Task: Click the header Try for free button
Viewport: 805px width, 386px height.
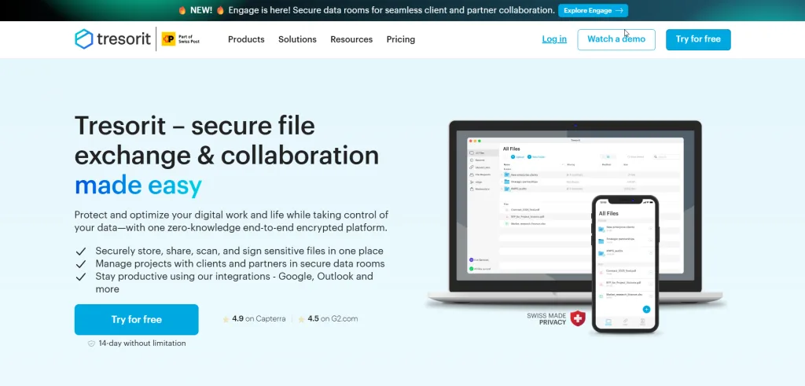Action: (x=698, y=39)
